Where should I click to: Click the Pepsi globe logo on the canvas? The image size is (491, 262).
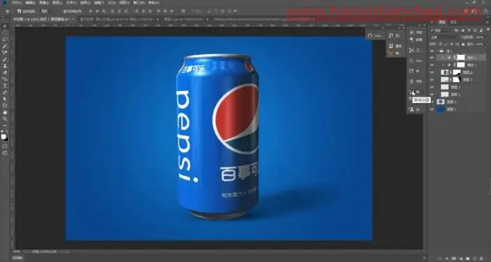tap(235, 120)
